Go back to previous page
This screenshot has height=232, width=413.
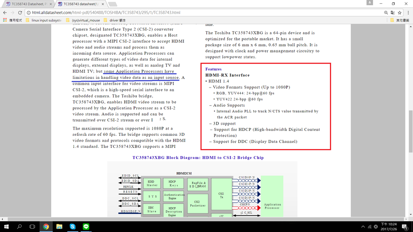point(5,12)
